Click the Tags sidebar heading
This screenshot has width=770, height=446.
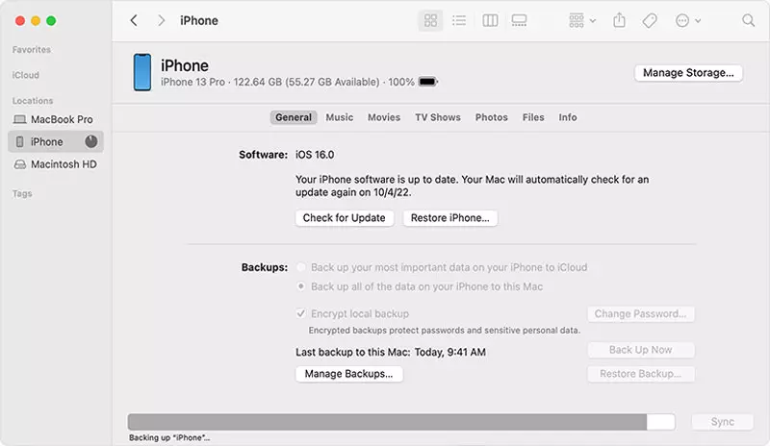coord(22,193)
